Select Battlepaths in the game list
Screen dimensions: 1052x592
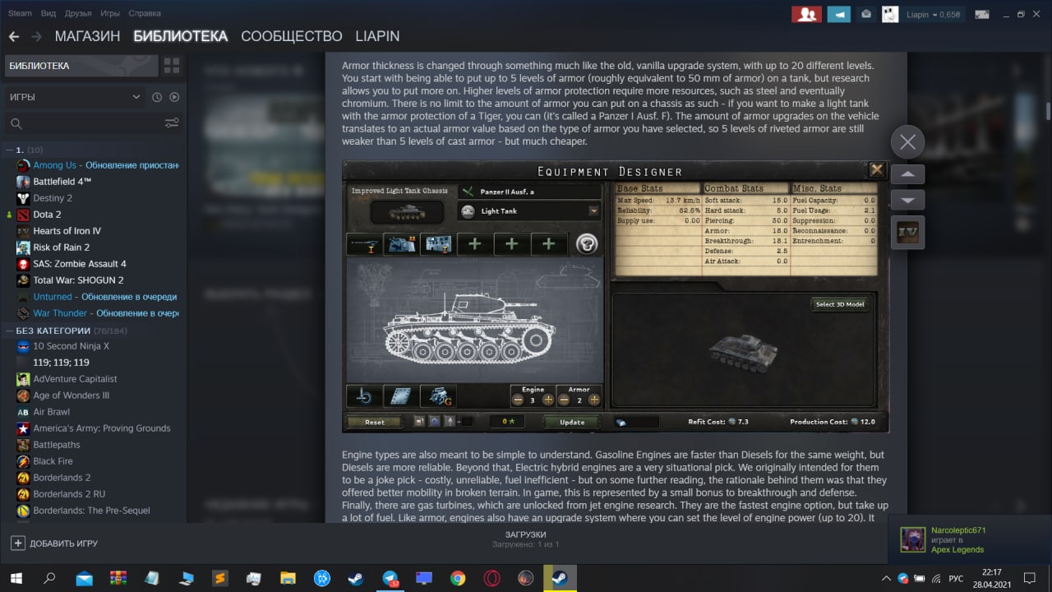click(x=97, y=445)
